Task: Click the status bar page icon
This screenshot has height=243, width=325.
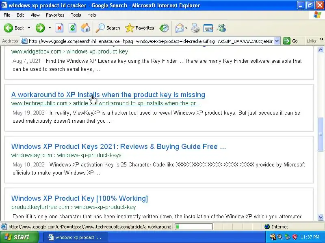Action: (4, 227)
